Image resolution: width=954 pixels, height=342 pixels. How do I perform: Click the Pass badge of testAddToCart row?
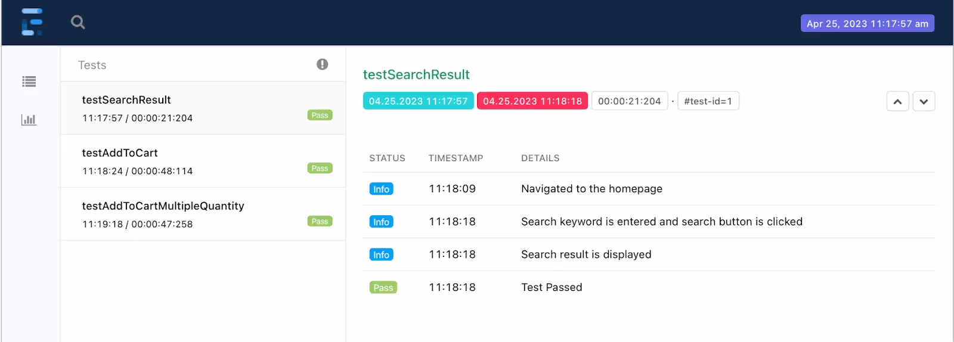320,168
